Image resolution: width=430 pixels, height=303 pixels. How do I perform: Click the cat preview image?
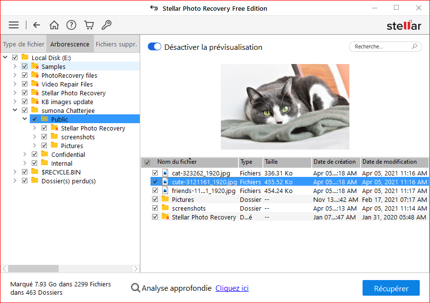click(285, 107)
